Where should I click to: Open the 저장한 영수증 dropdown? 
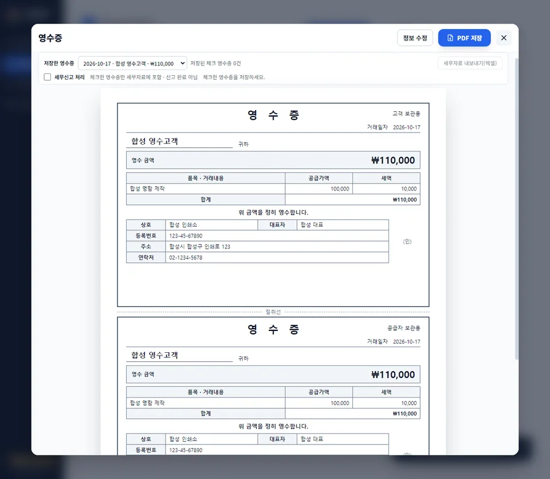click(132, 64)
